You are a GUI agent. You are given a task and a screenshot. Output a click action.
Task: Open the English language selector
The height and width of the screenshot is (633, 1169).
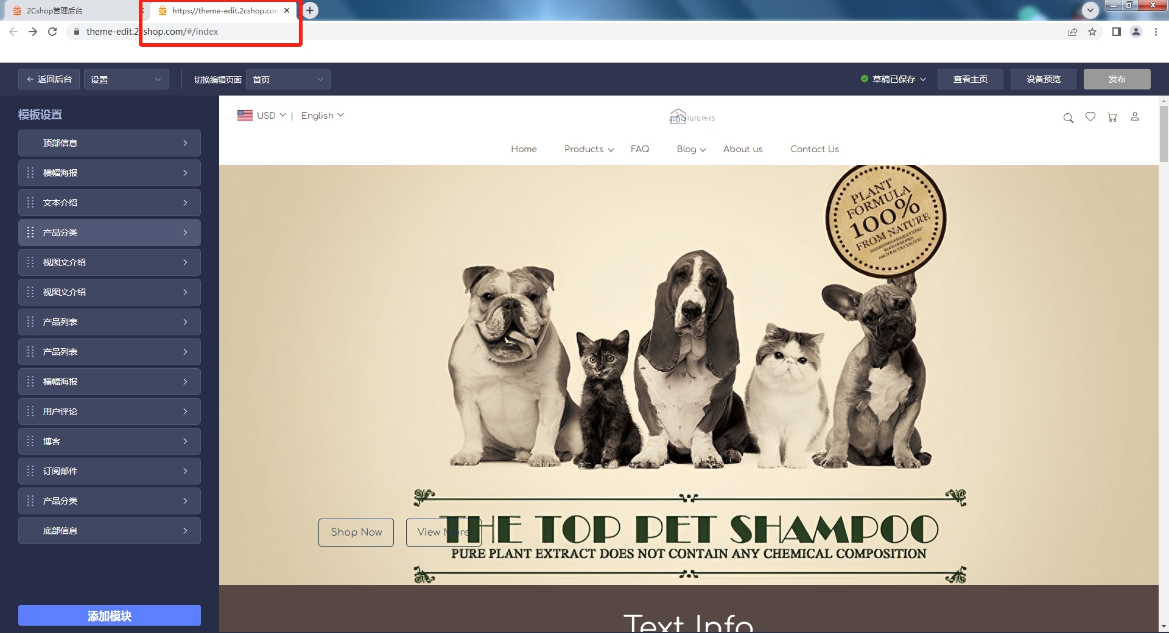[x=323, y=115]
